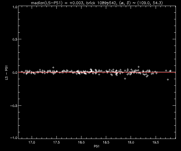Click the red zero-reference line
The height and width of the screenshot is (151, 181).
click(97, 72)
